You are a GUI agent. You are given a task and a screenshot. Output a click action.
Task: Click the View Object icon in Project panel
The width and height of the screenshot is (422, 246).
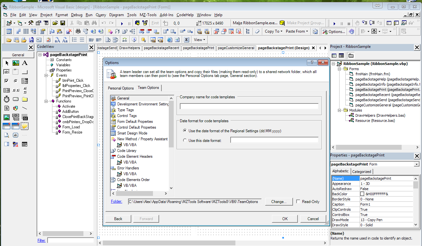pos(341,56)
